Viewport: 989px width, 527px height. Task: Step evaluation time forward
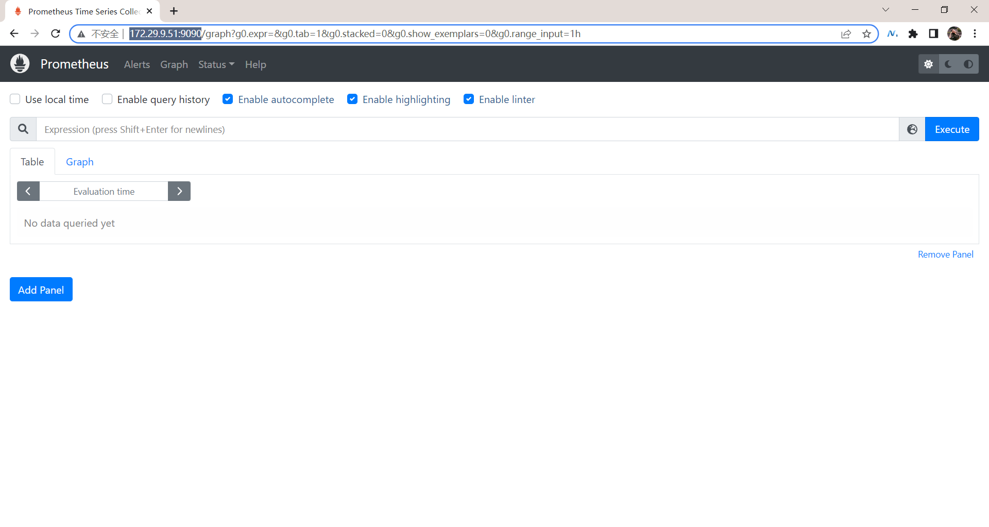pyautogui.click(x=179, y=191)
